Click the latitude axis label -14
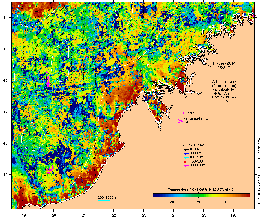The image size is (263, 218). click(x=5, y=17)
